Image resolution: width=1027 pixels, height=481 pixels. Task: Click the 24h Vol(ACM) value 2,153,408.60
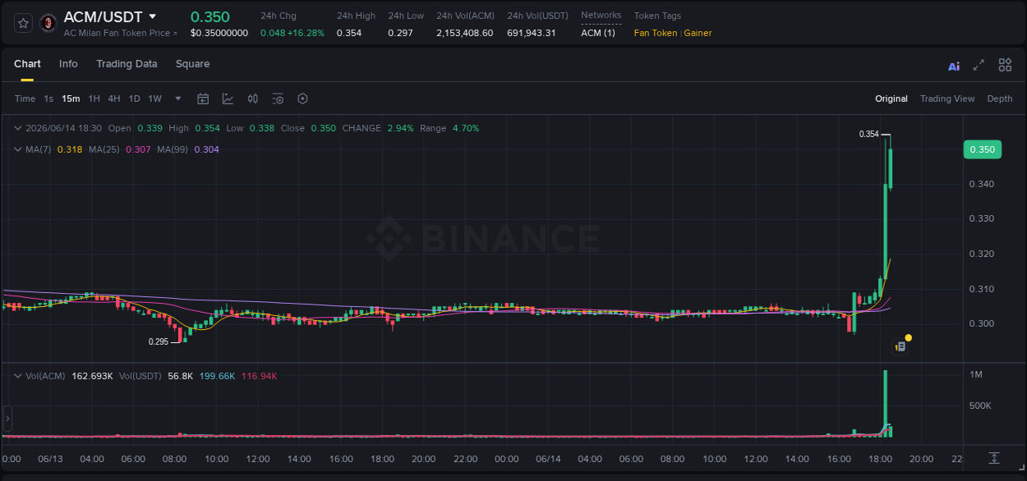tap(465, 33)
